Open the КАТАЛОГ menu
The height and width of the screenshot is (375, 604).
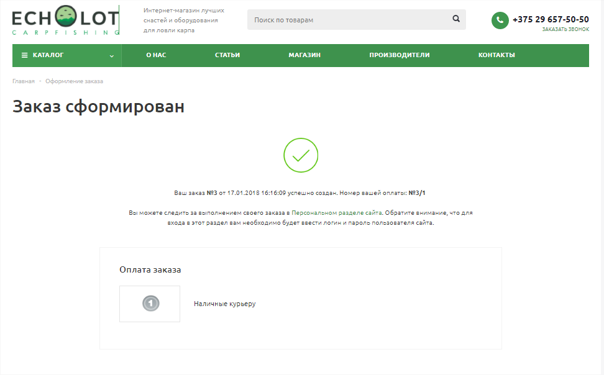coord(67,55)
